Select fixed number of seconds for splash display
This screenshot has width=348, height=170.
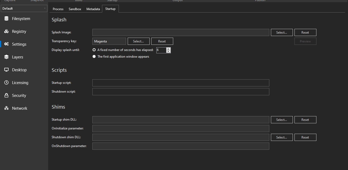(x=94, y=50)
